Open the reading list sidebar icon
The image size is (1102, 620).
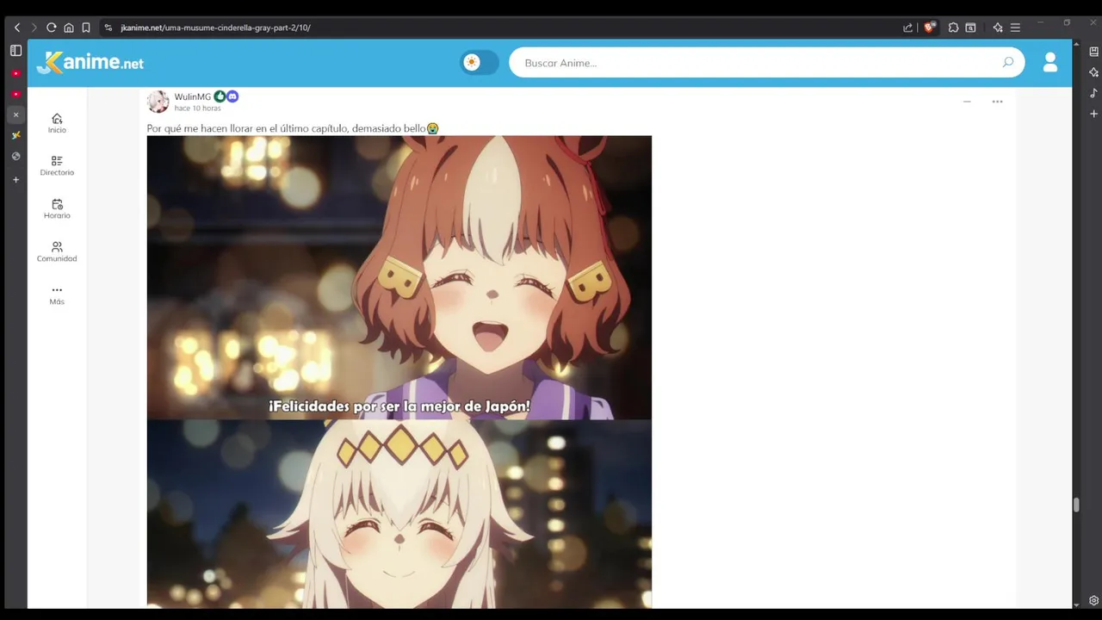tap(1093, 52)
